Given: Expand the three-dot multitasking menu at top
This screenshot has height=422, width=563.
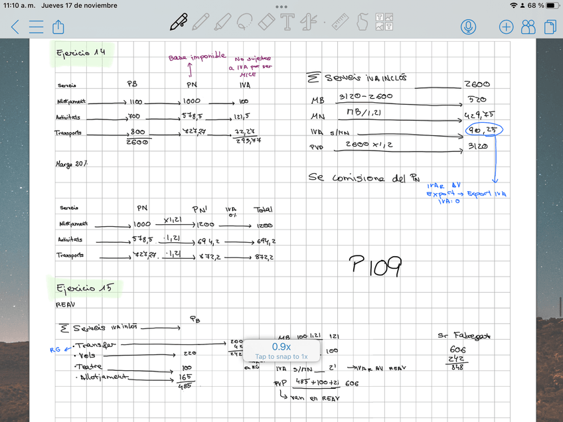Looking at the screenshot, I should 281,6.
